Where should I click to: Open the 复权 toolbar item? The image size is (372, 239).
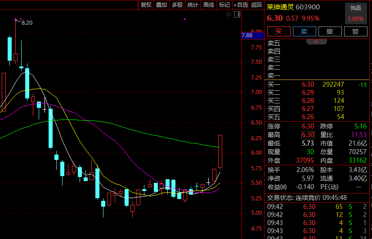146,4
